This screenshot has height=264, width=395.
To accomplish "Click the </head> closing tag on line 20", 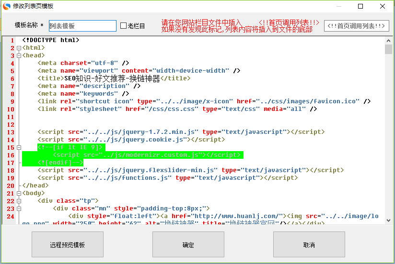I will pos(35,186).
